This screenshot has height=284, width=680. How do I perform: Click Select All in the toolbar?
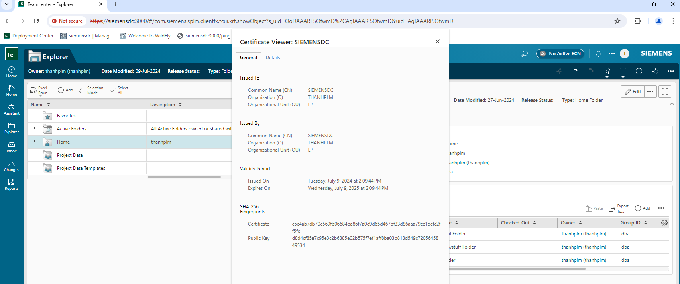click(x=119, y=90)
